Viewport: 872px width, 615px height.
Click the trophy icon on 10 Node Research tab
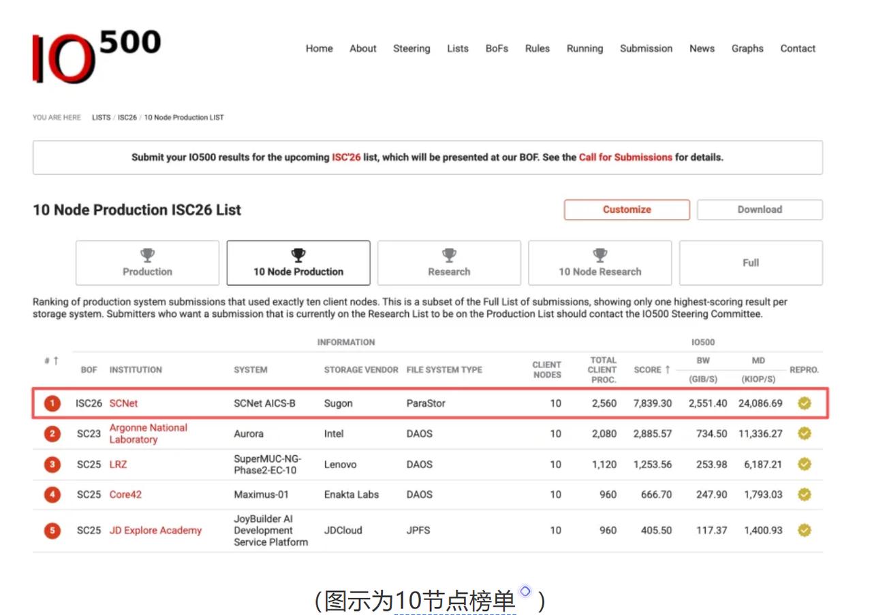click(x=600, y=255)
